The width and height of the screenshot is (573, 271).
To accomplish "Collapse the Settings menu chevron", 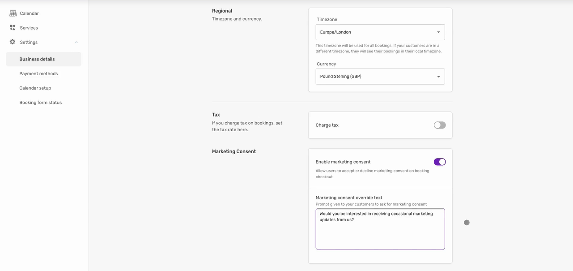I will [76, 42].
